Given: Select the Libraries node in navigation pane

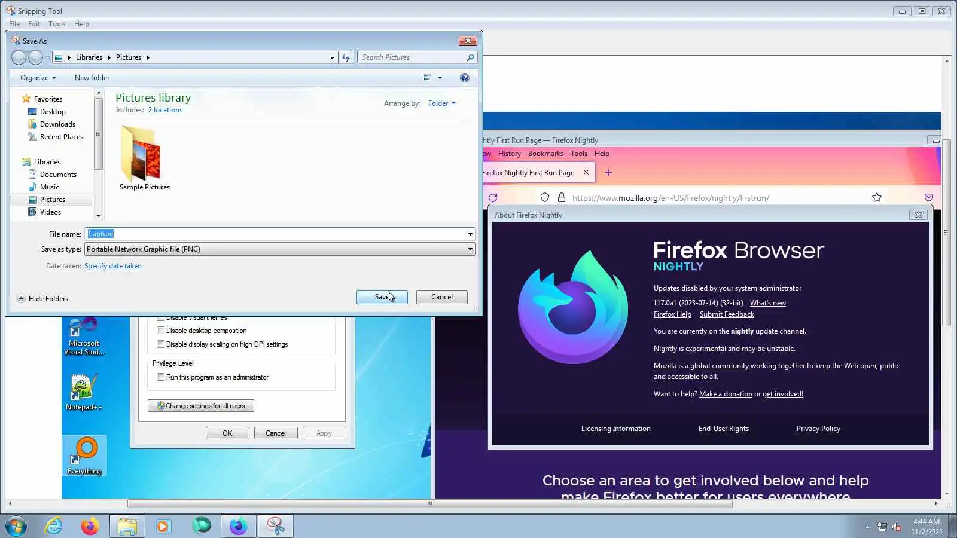Looking at the screenshot, I should pos(47,162).
